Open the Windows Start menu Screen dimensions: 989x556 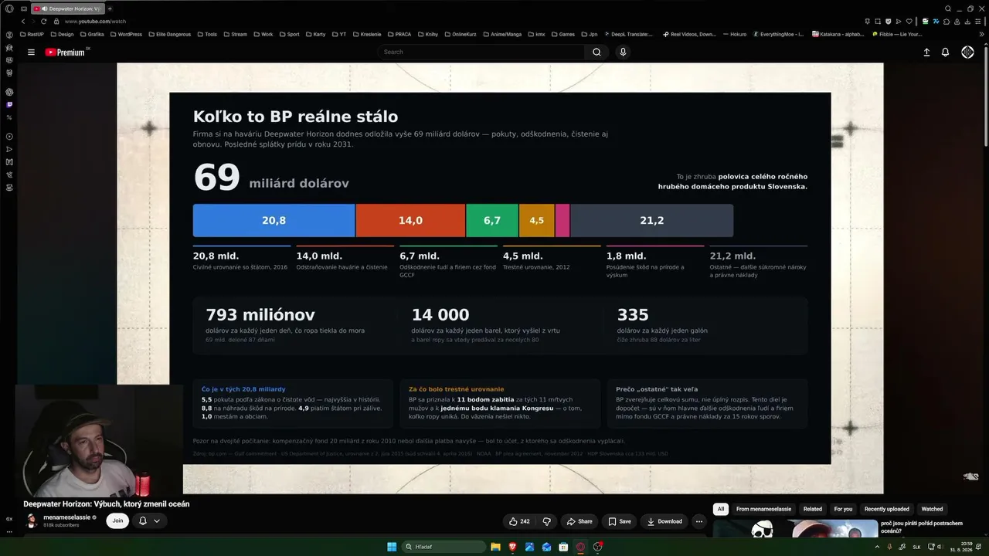tap(393, 547)
